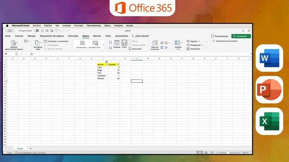Click the fx insert function icon
289x162 pixels.
pyautogui.click(x=32, y=54)
